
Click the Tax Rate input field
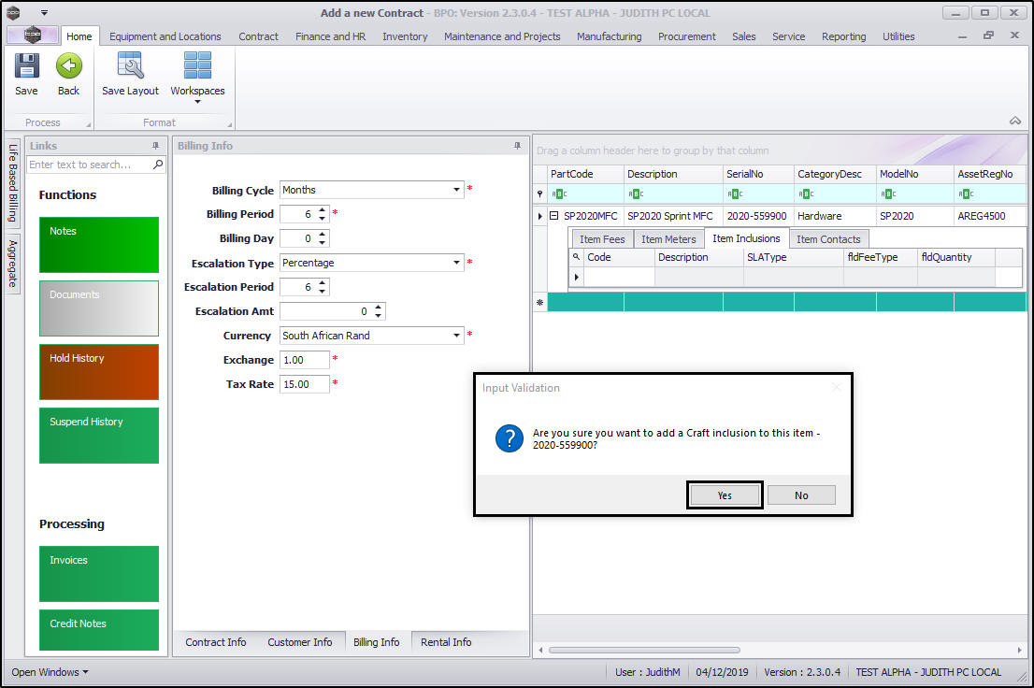[304, 384]
